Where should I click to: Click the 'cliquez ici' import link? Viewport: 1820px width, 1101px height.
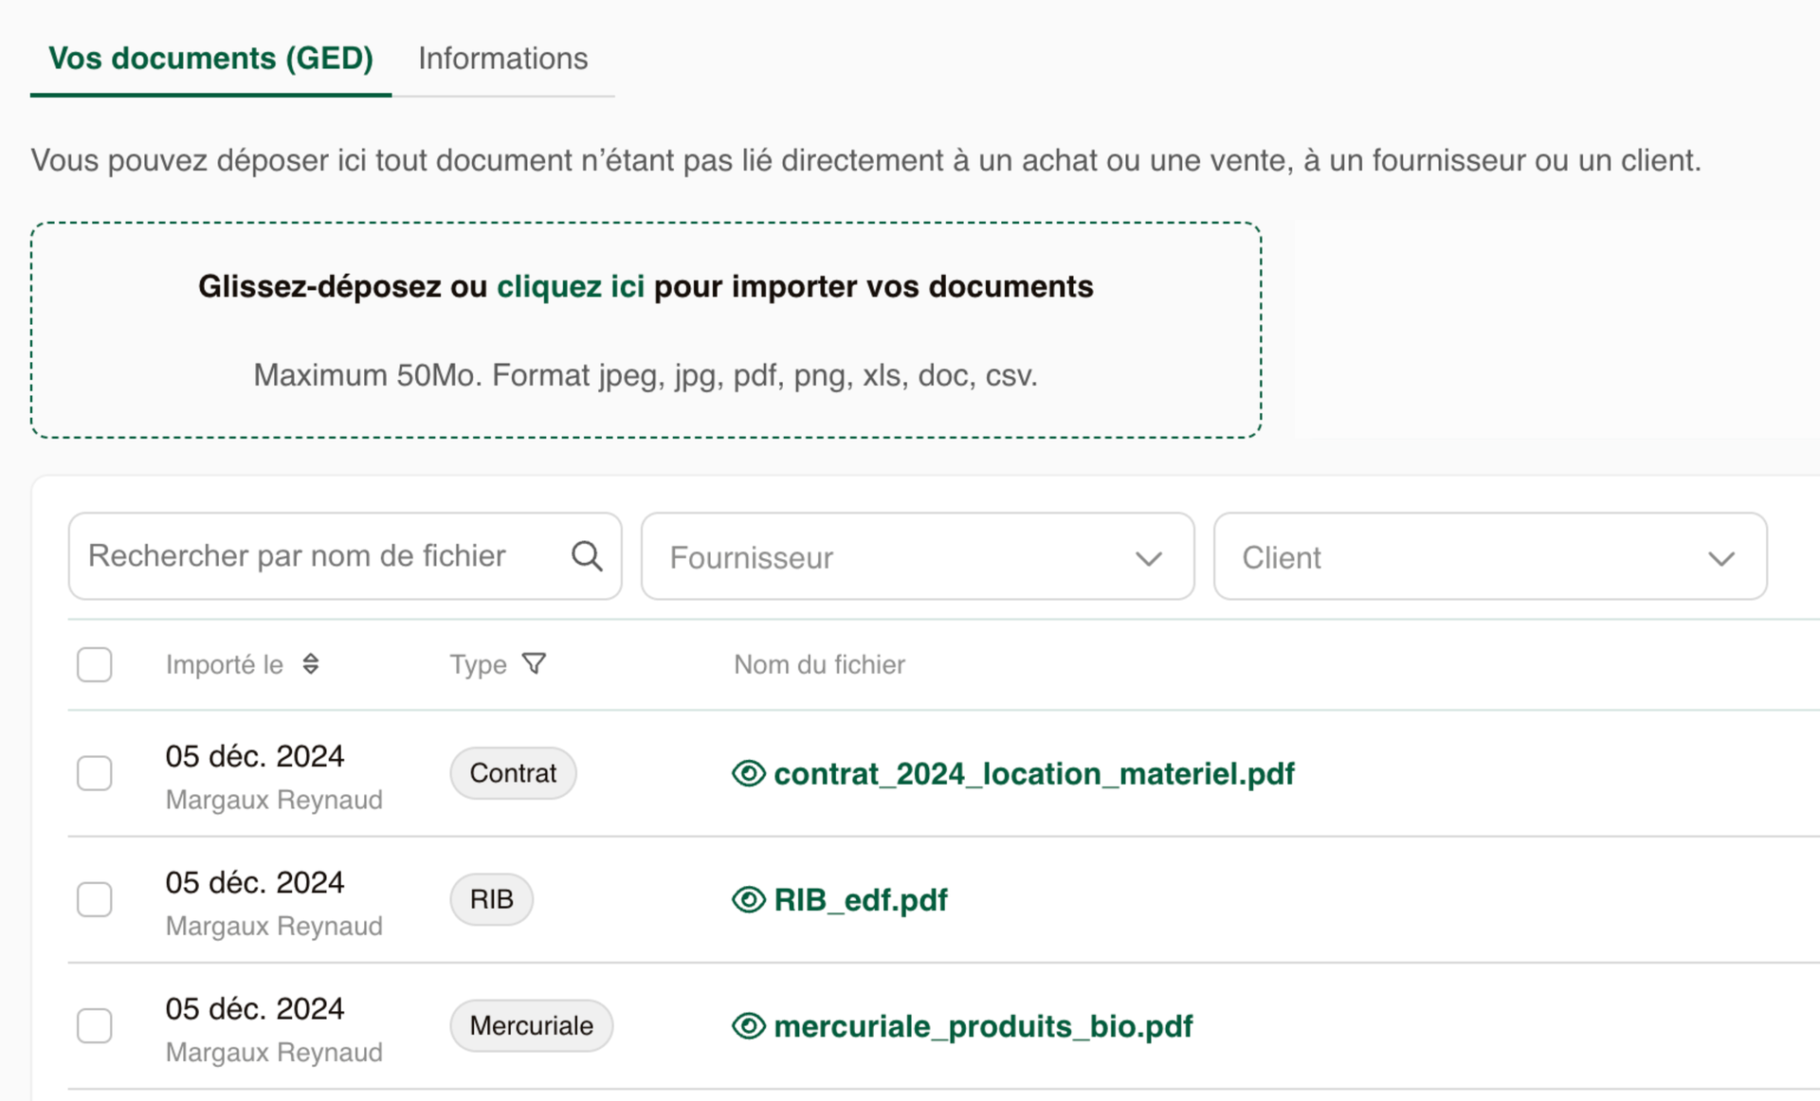(x=570, y=286)
